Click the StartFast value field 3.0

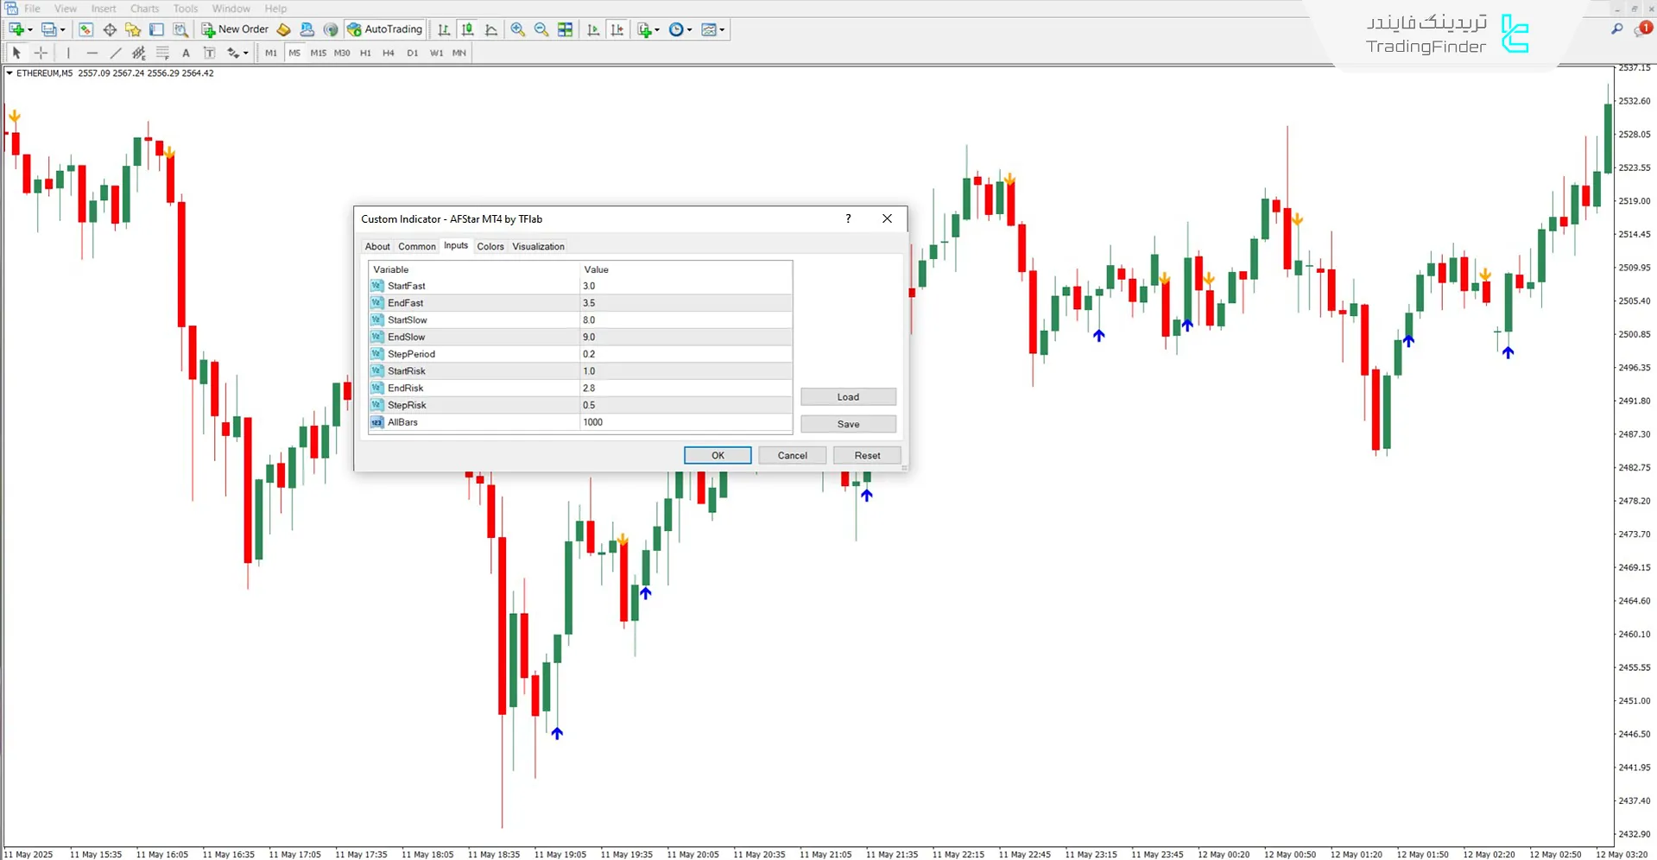click(686, 286)
